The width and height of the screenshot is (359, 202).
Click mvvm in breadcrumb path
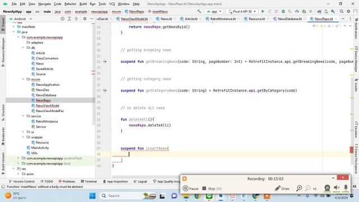[116, 11]
